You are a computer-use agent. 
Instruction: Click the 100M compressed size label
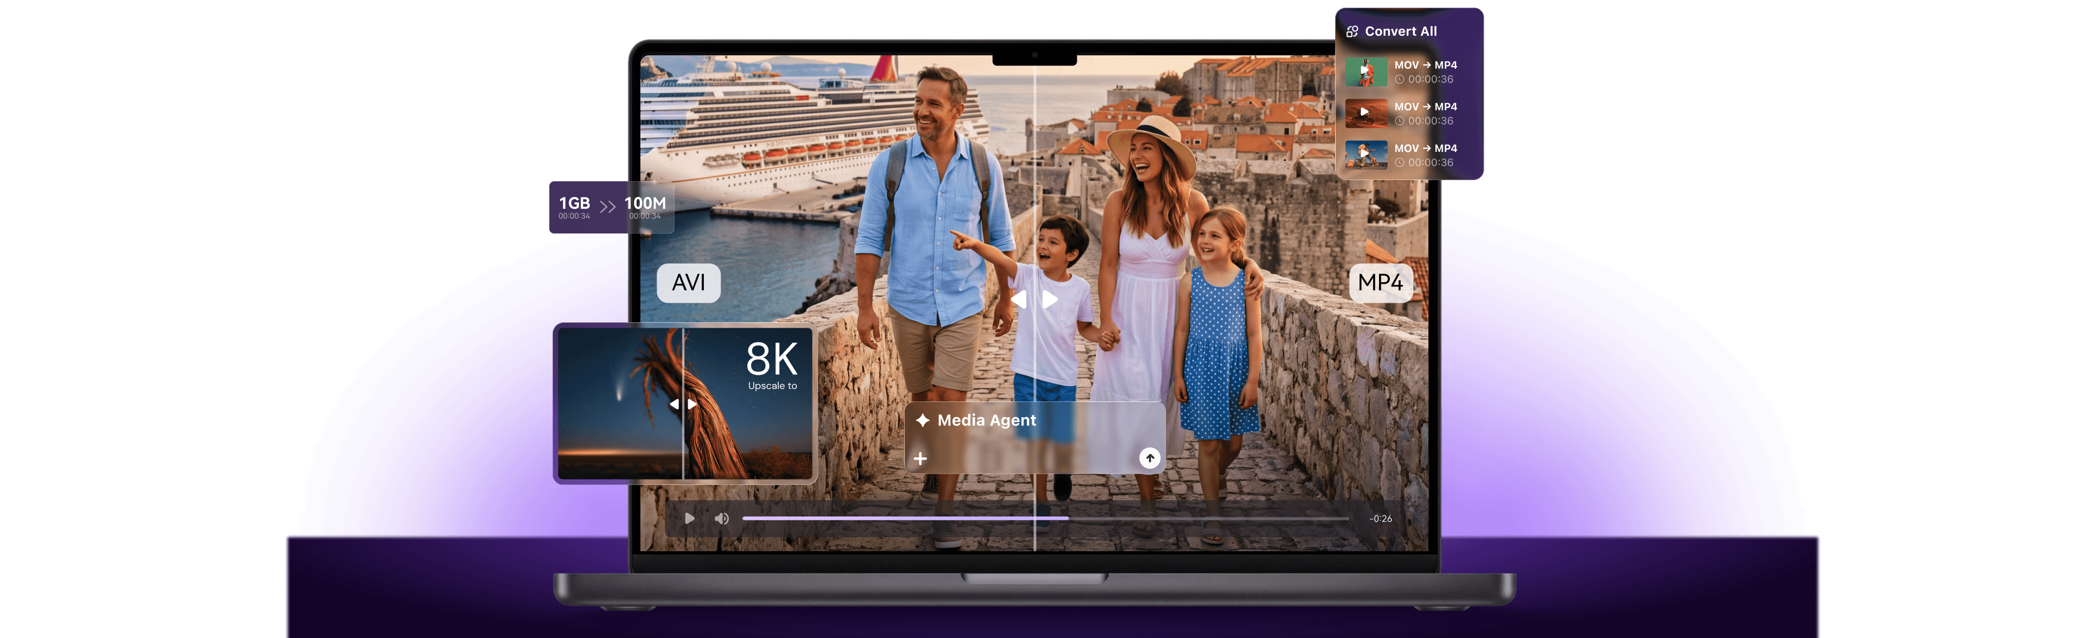pos(645,203)
